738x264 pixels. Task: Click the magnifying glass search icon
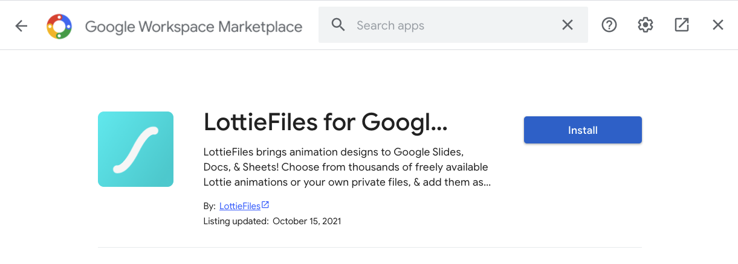tap(338, 25)
